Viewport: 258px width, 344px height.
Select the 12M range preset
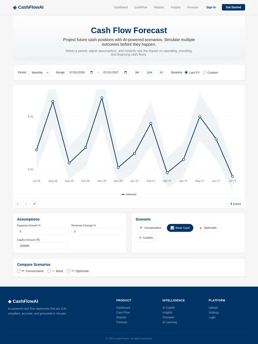tap(149, 72)
